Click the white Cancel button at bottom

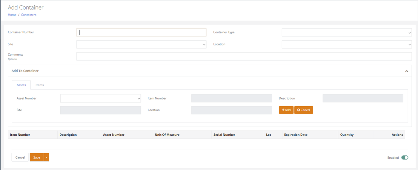coord(20,157)
